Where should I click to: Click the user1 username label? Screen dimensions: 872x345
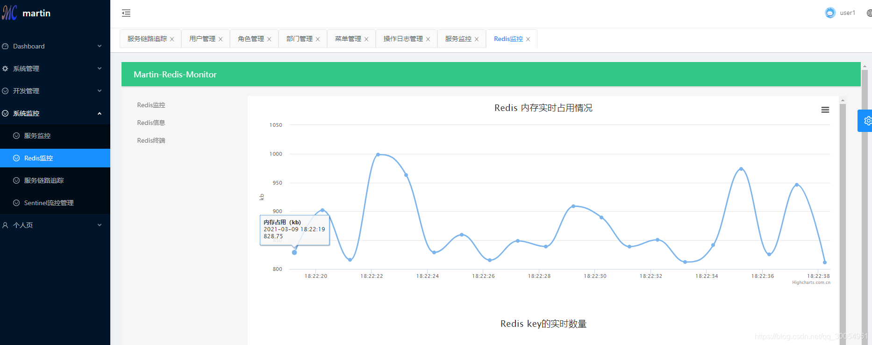(x=848, y=13)
